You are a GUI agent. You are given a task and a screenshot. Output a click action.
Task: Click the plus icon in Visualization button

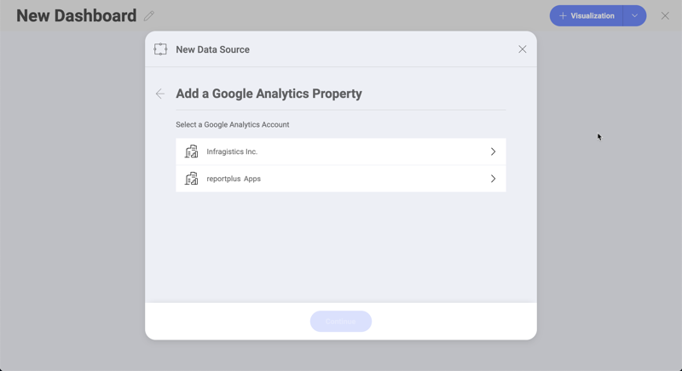click(x=563, y=15)
